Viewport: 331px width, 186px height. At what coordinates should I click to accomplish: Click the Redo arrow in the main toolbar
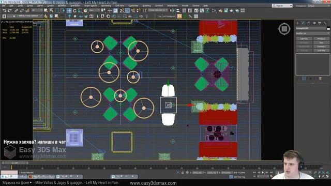[10, 10]
